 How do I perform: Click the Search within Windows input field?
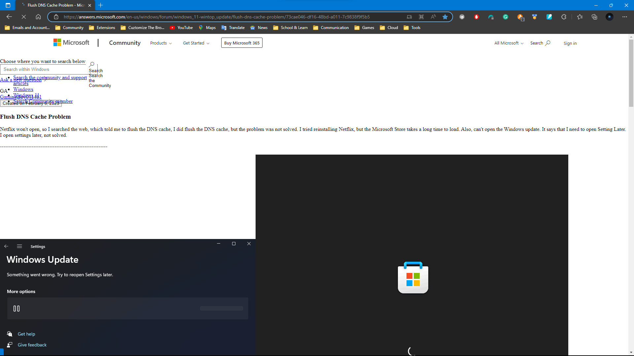click(x=44, y=70)
